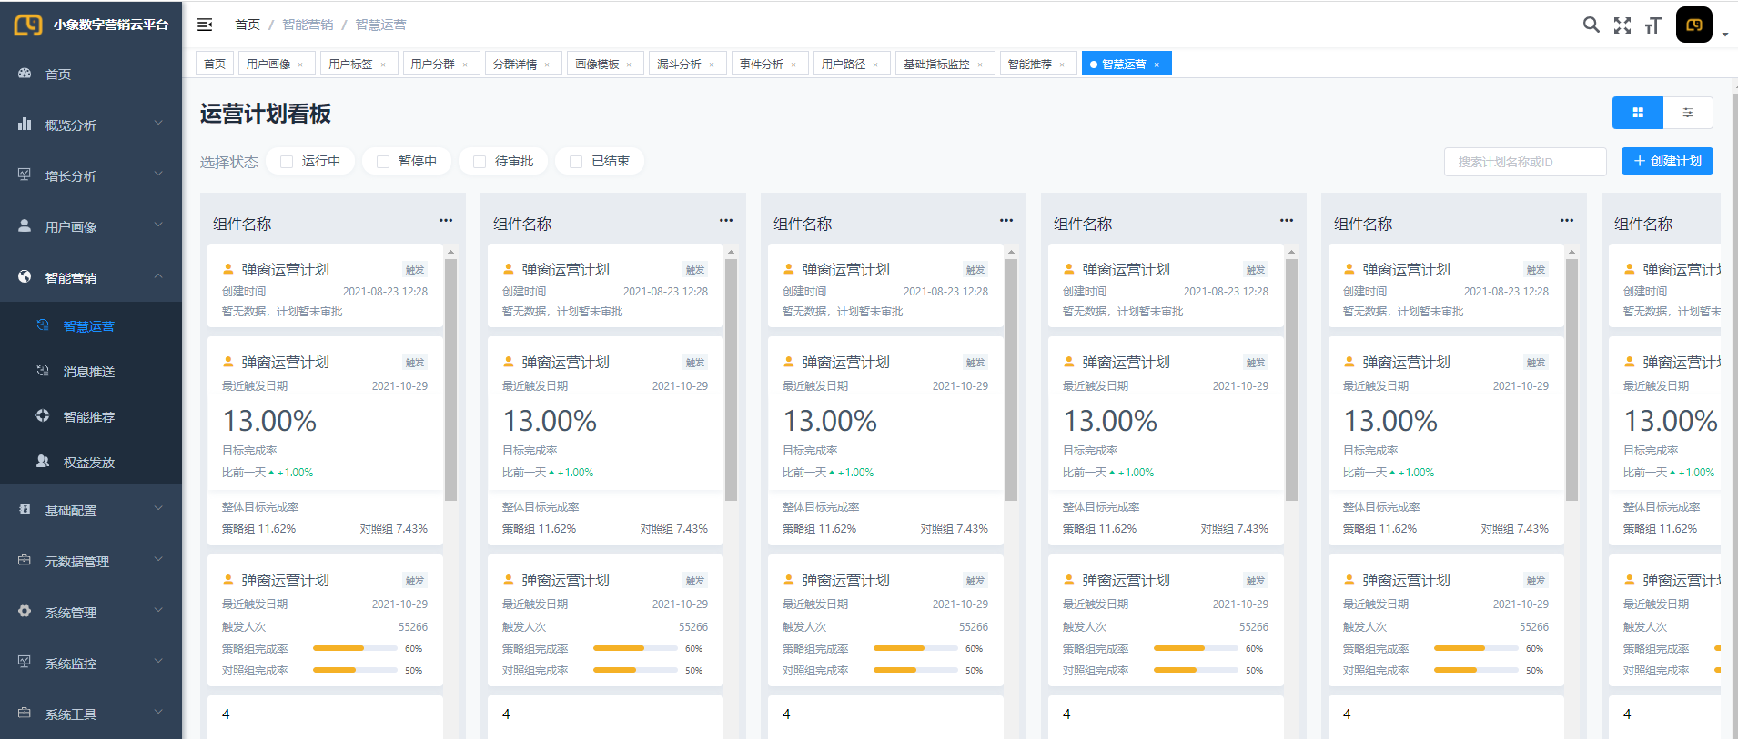Check the 暂停中 status filter
Viewport: 1738px width, 739px height.
(383, 162)
